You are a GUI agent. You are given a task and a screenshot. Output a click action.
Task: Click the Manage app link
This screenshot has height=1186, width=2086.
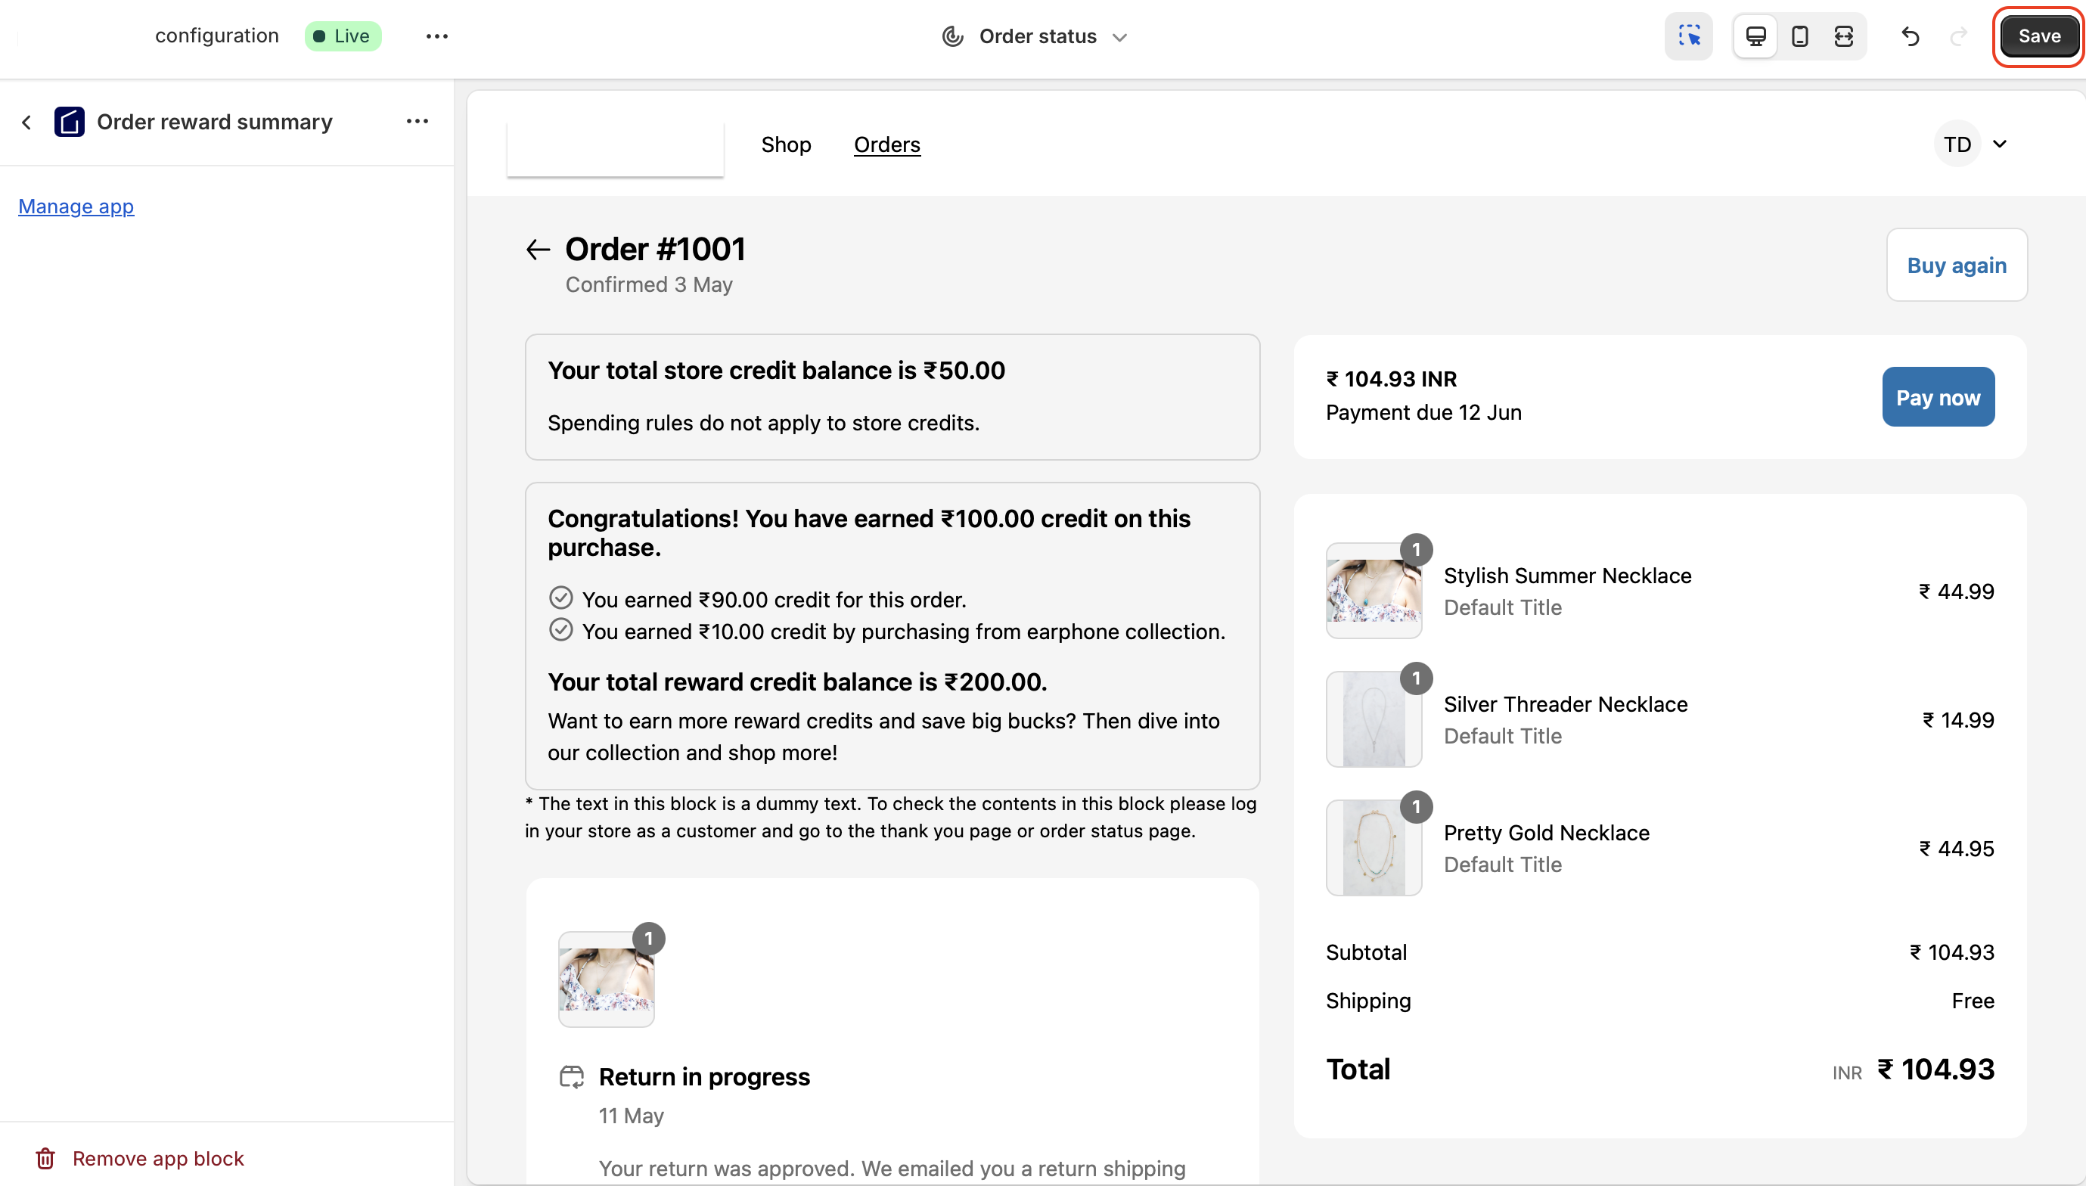(76, 207)
